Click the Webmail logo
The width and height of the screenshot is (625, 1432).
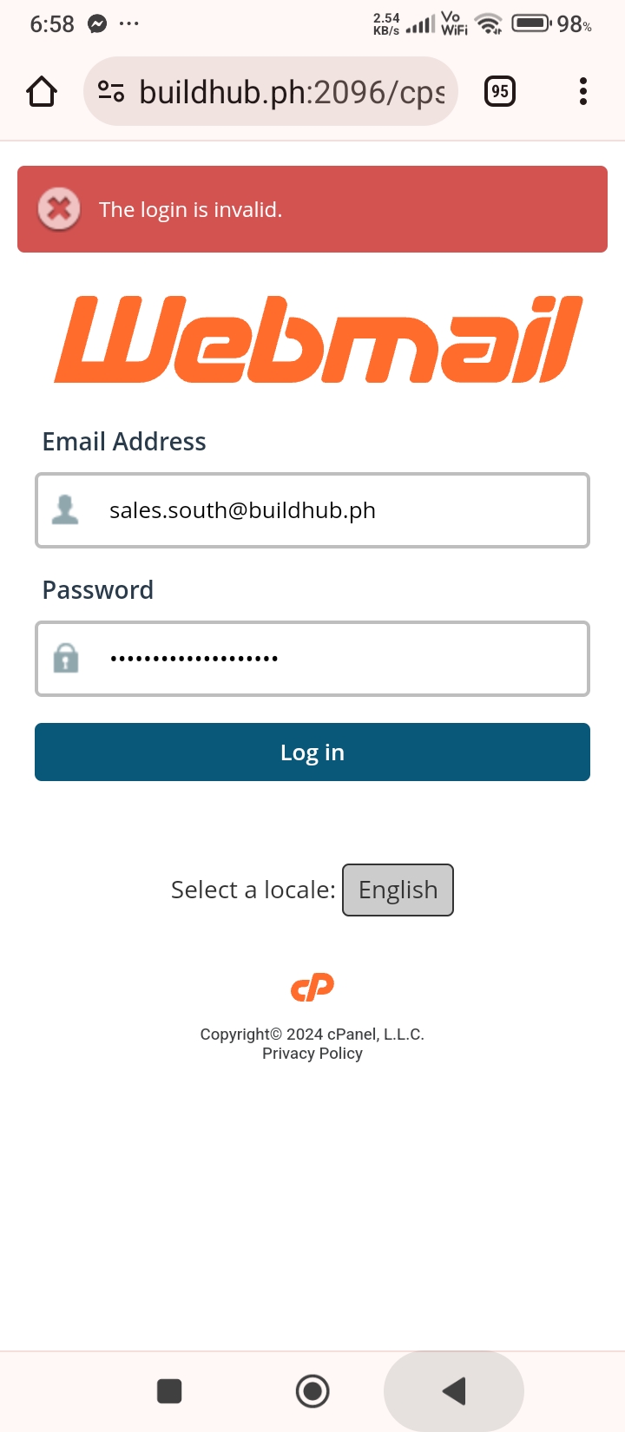pyautogui.click(x=318, y=339)
